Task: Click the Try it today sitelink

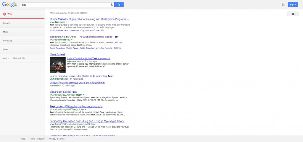Action: coord(86,30)
